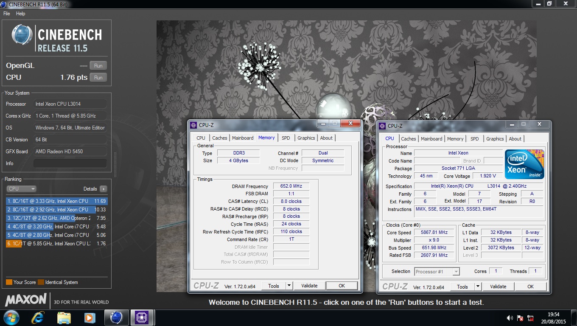
Task: Click the network status tray icon
Action: [530, 318]
